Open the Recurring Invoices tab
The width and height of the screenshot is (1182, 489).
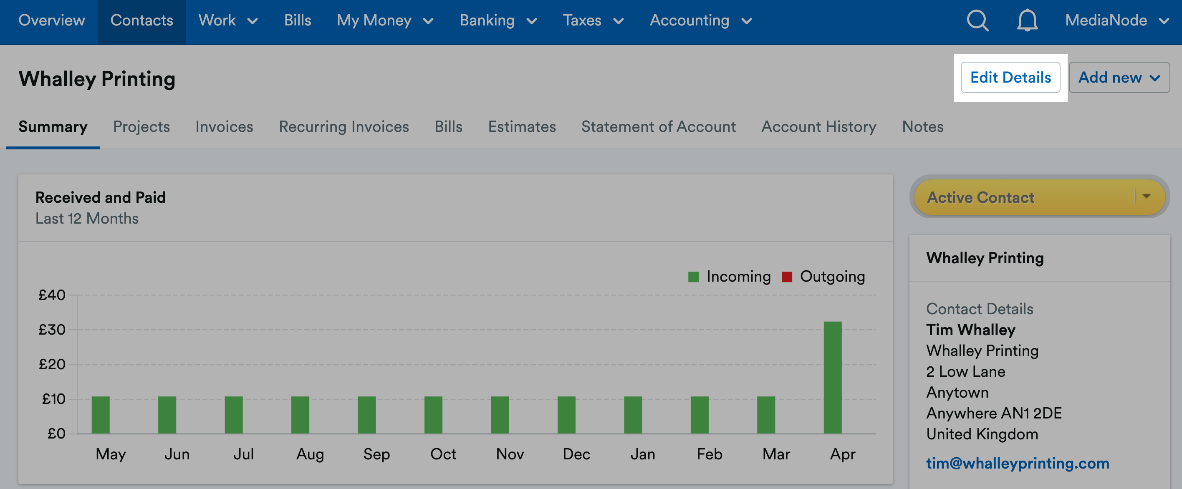343,126
